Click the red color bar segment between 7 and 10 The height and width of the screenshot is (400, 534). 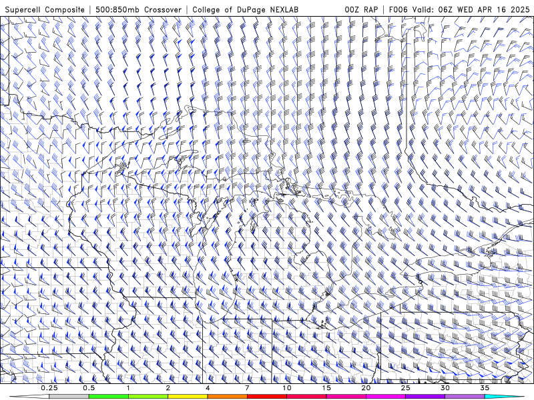(267, 397)
